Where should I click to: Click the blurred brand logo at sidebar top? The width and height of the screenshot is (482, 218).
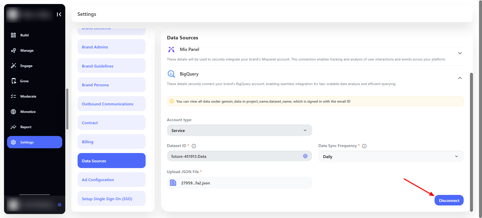coord(29,14)
